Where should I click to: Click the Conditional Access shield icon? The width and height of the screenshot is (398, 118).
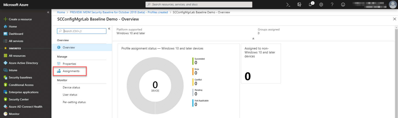coord(5,85)
